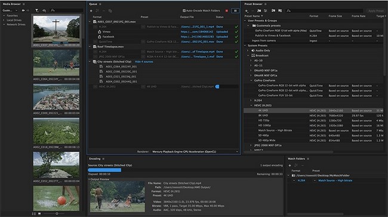Click the encoding progress bar
Image resolution: width=388 pixels, height=217 pixels.
[185, 170]
